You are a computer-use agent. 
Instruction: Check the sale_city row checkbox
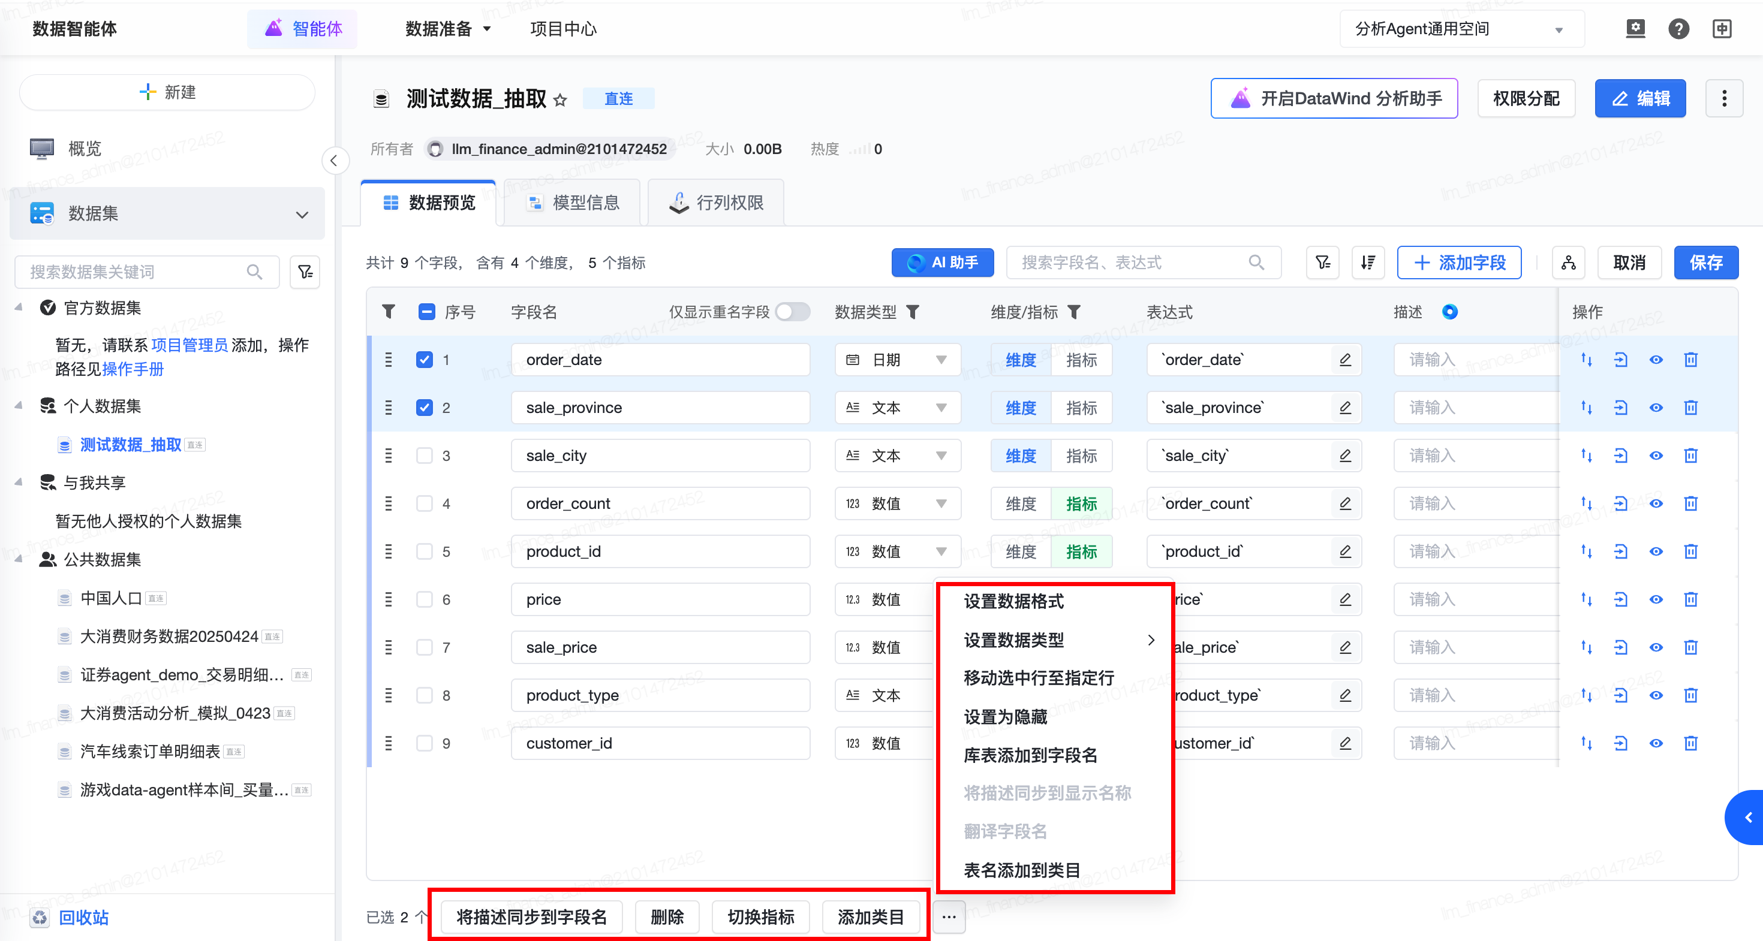(425, 456)
